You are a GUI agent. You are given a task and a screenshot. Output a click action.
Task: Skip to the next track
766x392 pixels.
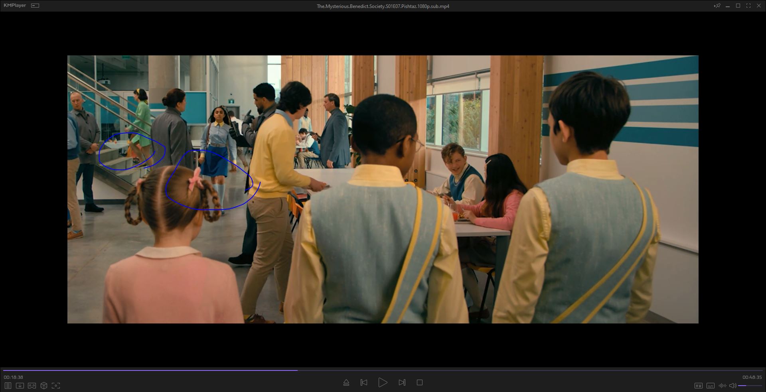click(x=402, y=382)
